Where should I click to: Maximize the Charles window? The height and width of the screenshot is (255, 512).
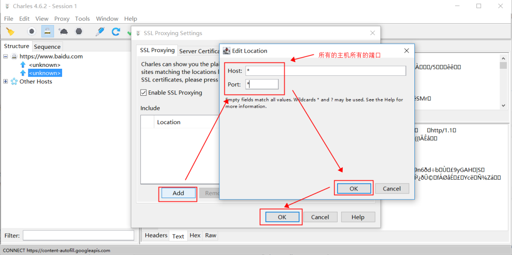coord(479,6)
